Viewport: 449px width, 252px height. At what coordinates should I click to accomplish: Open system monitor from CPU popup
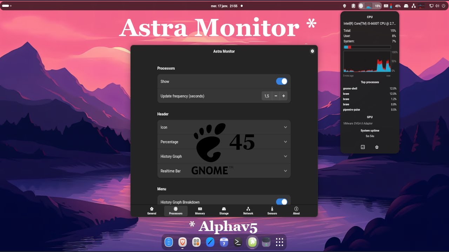pos(363,147)
